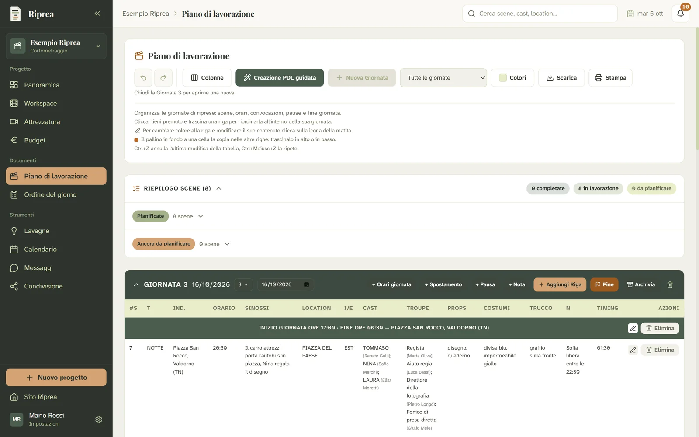Open the Tutte le giornate dropdown
Viewport: 699px width, 437px height.
tap(443, 78)
